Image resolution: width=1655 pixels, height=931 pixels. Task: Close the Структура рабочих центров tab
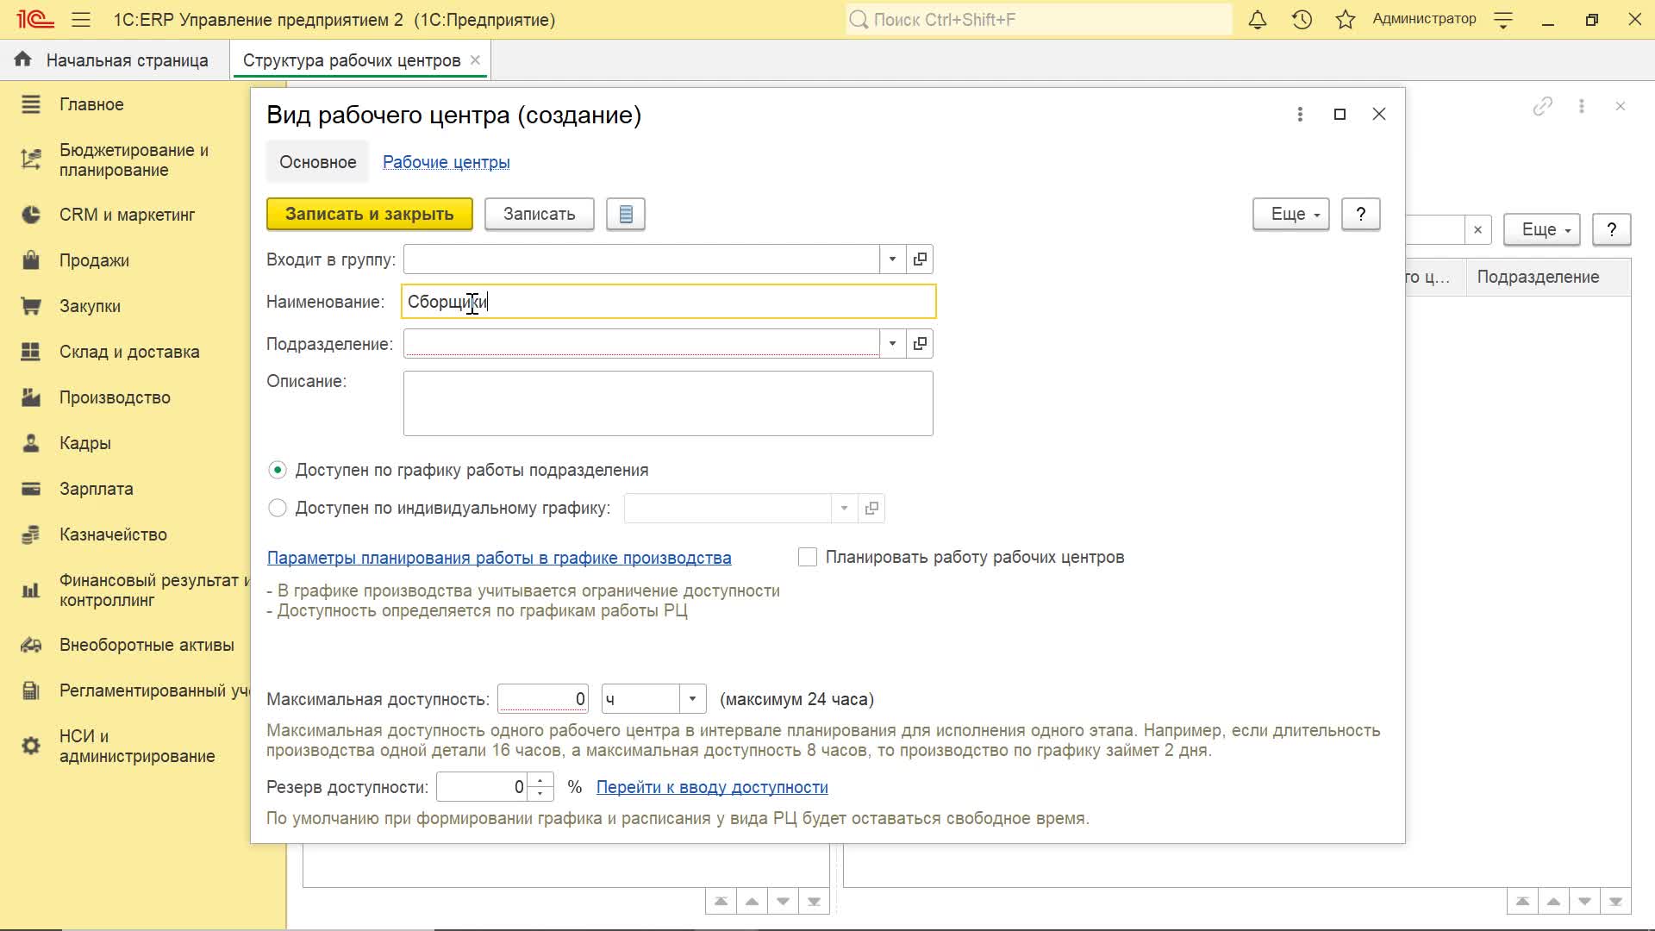(475, 60)
